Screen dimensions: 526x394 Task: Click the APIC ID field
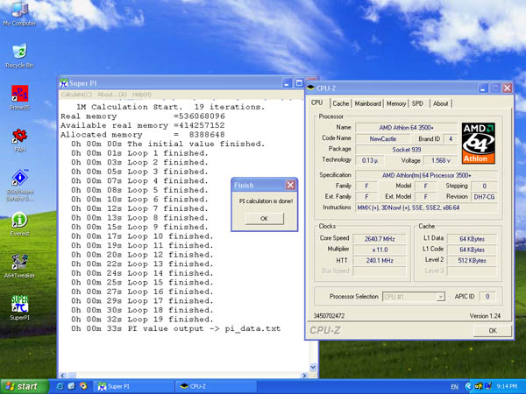[487, 297]
